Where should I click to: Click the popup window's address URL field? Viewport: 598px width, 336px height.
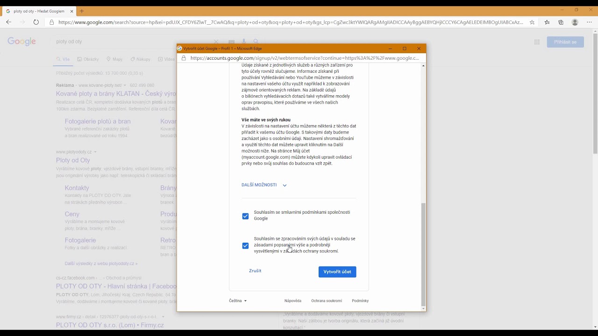305,58
